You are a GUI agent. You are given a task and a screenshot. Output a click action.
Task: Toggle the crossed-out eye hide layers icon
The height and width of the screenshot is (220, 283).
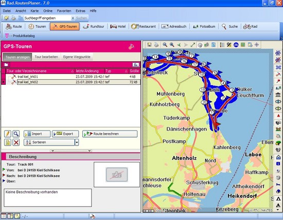(x=278, y=60)
